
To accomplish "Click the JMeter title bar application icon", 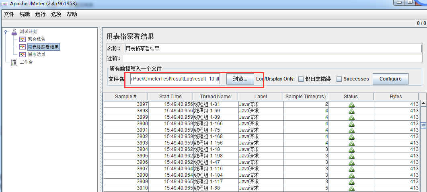I will pyautogui.click(x=5, y=4).
